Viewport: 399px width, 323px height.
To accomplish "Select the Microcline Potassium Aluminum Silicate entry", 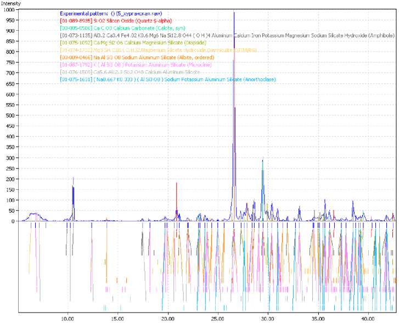I will 136,65.
